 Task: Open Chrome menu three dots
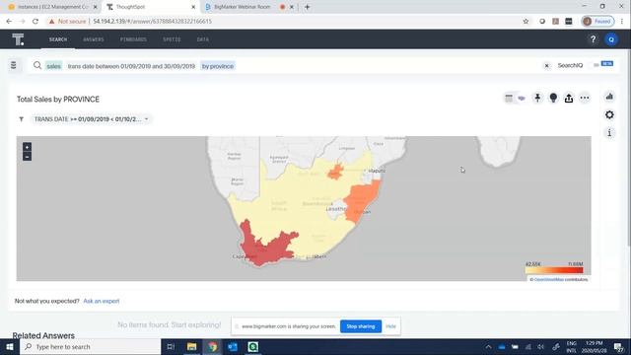(x=622, y=22)
